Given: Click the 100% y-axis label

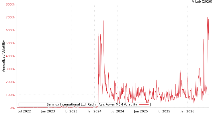Looking at the screenshot, I should [10, 95].
